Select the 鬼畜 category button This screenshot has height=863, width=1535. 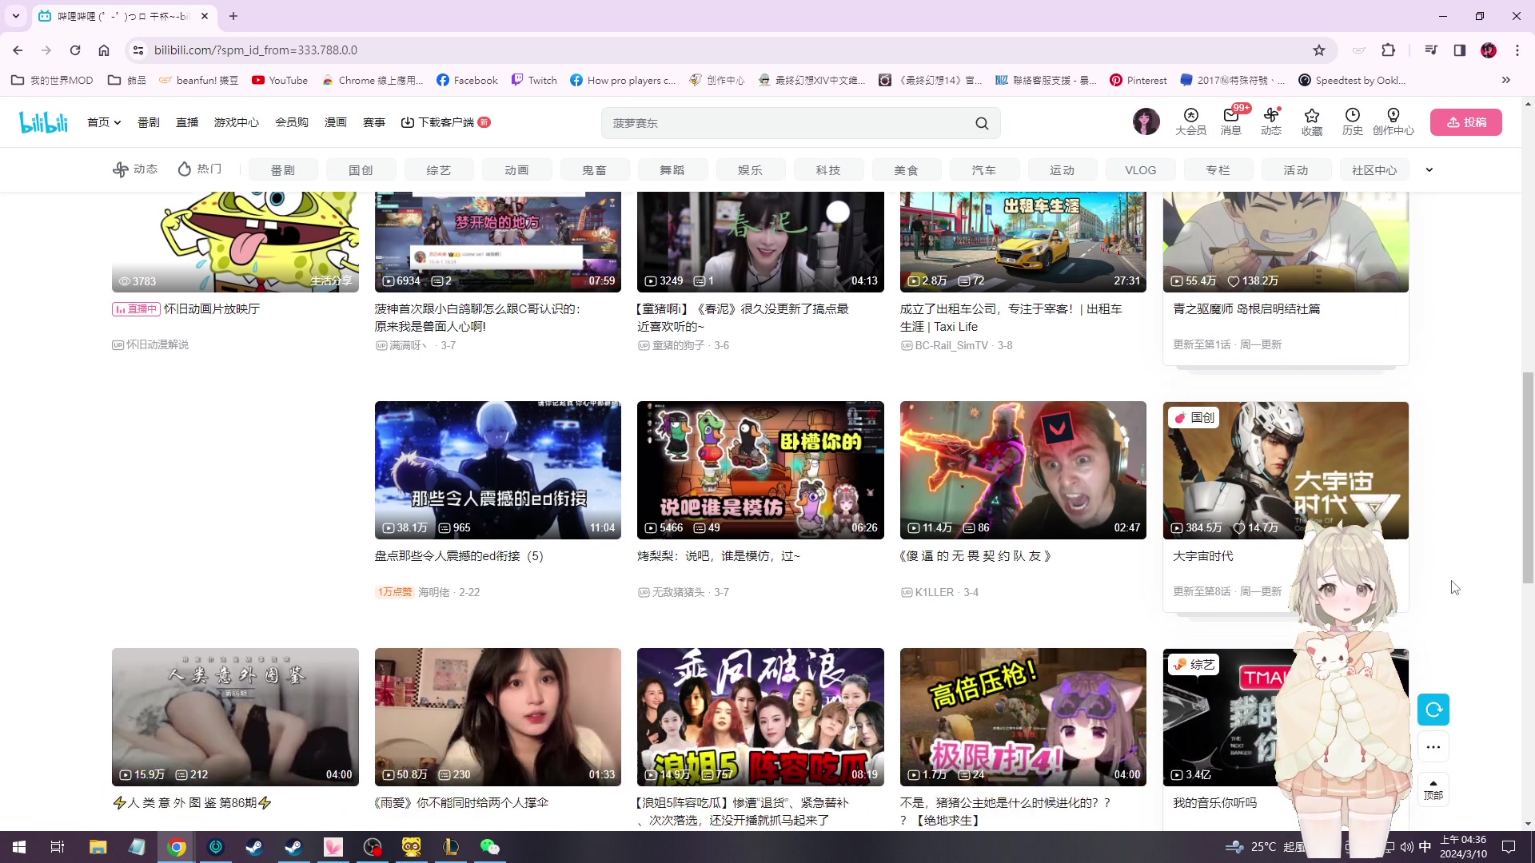click(x=595, y=170)
